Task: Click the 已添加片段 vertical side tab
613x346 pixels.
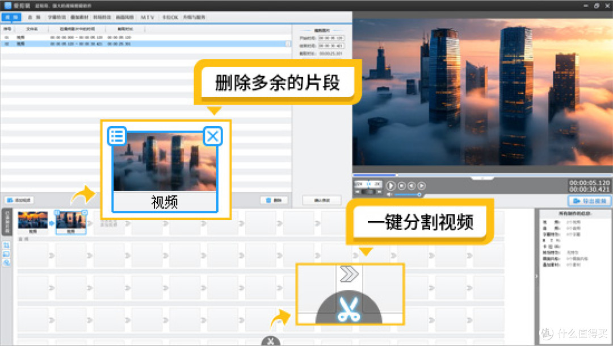Action: 7,222
